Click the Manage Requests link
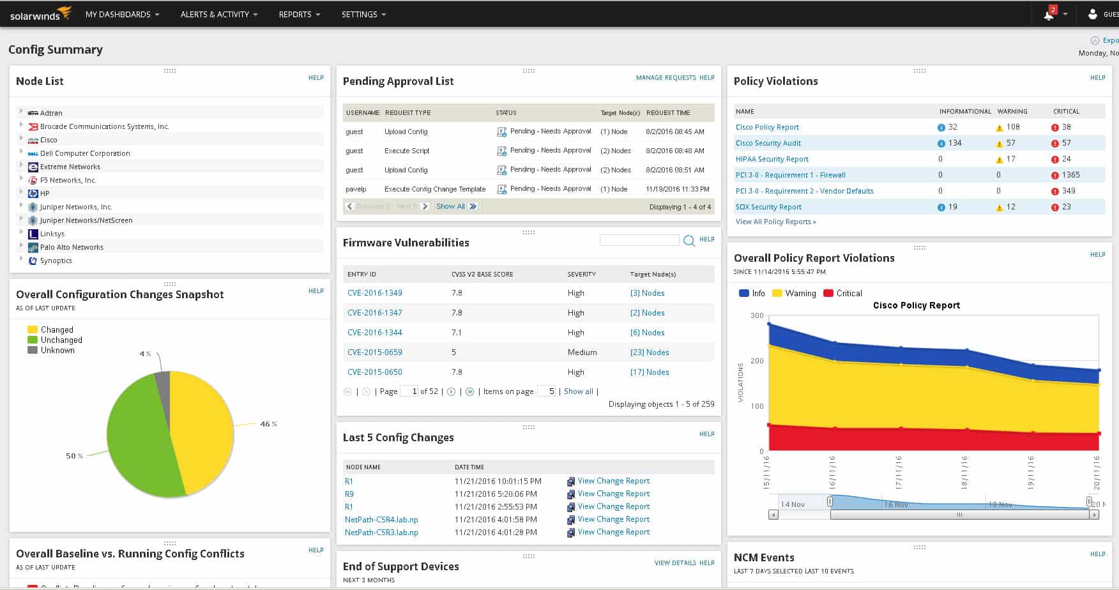 tap(664, 77)
